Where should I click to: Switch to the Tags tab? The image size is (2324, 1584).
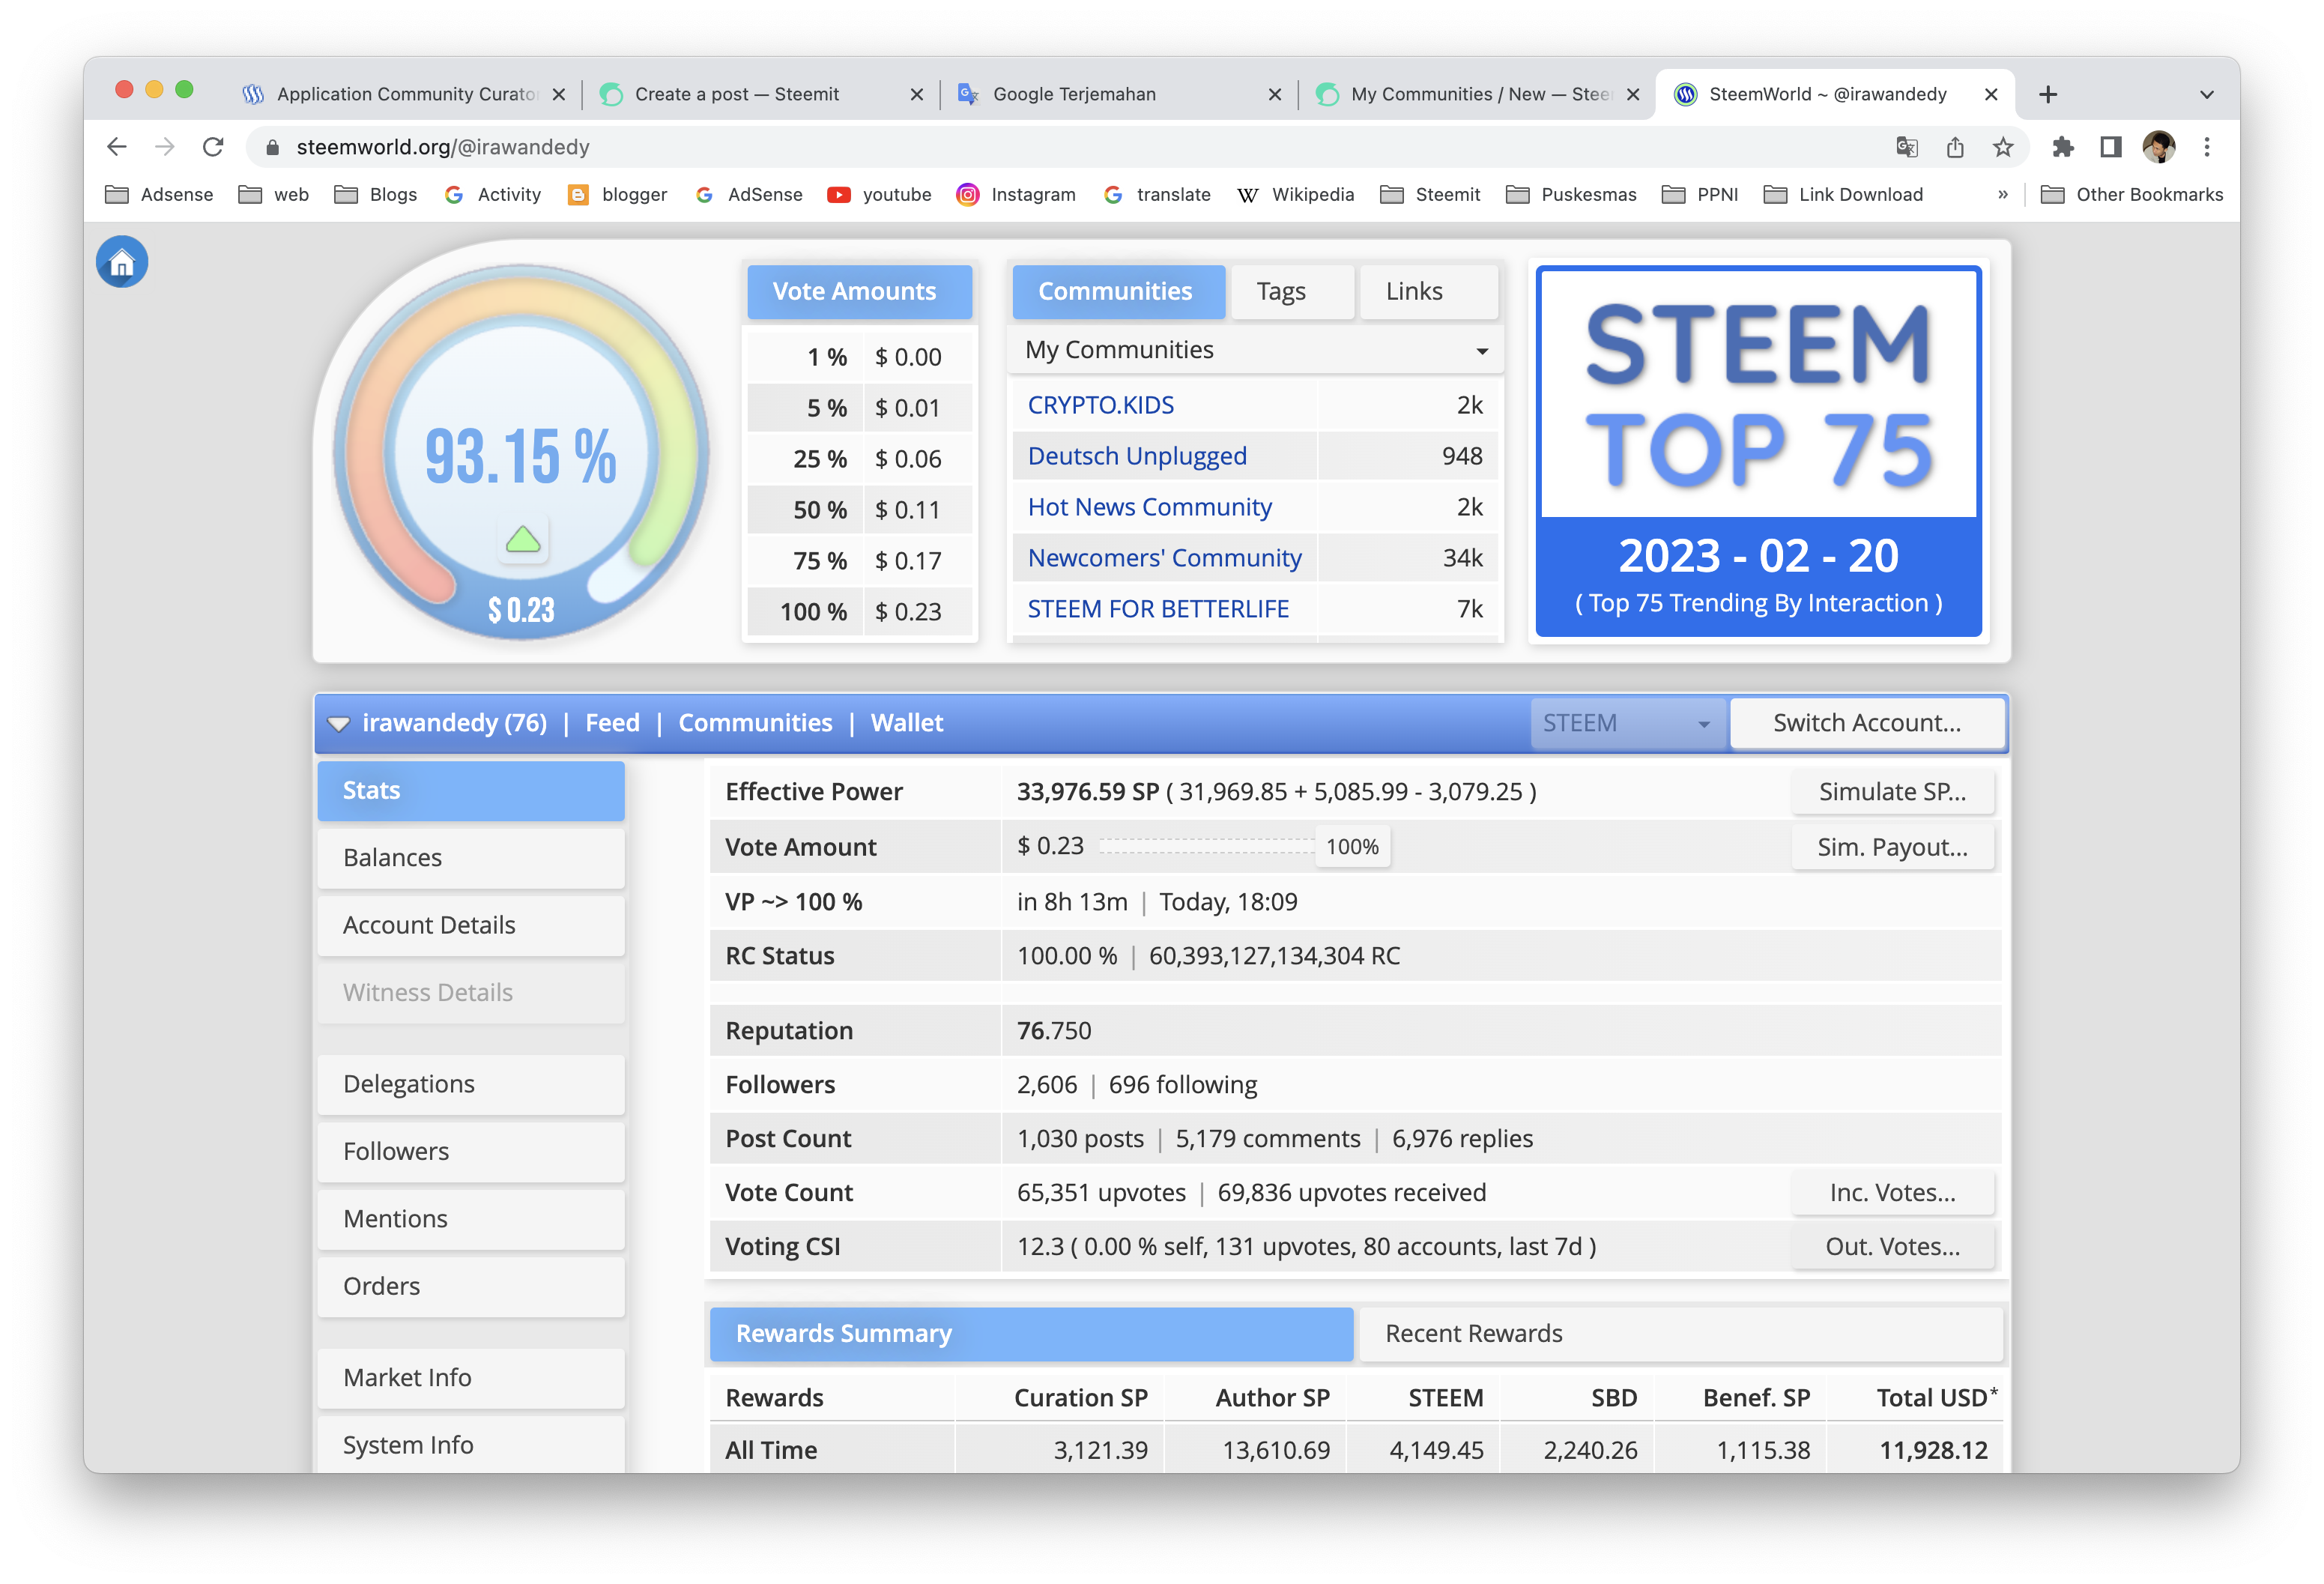pyautogui.click(x=1291, y=292)
